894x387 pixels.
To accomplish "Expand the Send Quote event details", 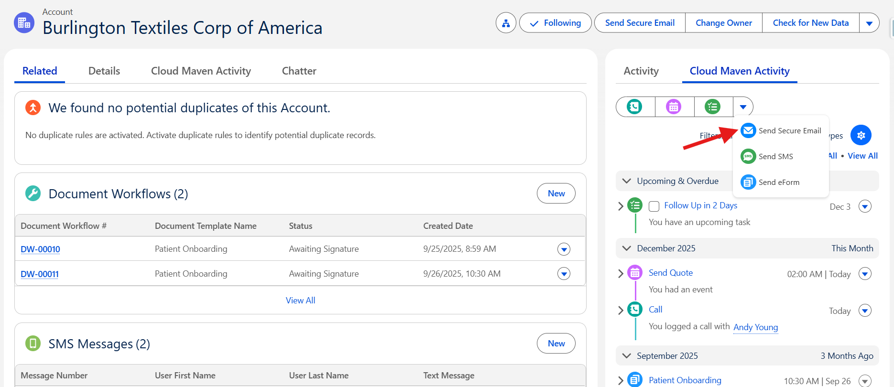I will [621, 273].
